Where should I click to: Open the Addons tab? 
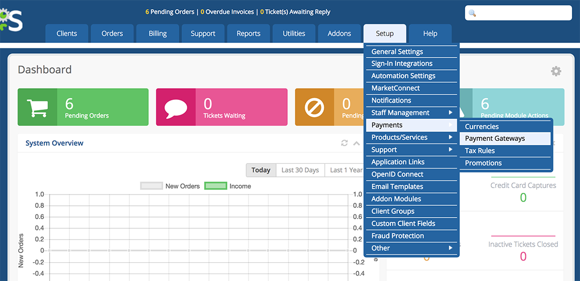(339, 33)
